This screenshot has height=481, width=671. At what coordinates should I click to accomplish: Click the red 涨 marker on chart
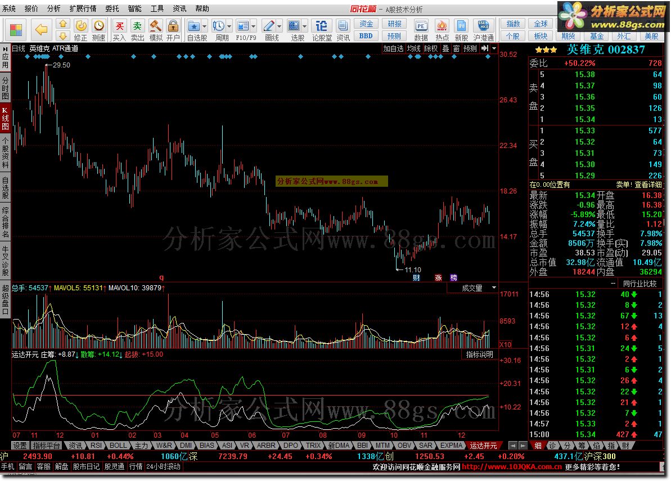tap(438, 278)
